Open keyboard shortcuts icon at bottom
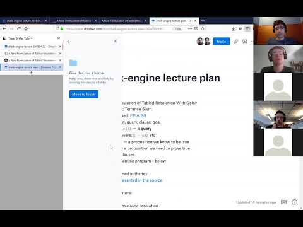Image resolution: width=303 pixels, height=227 pixels. coord(283,202)
